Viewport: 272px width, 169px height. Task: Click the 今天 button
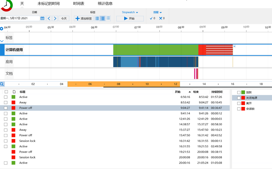[x=64, y=18]
